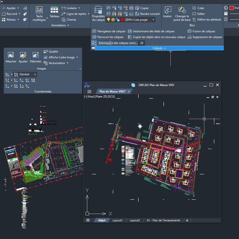Viewport: 239px width, 239px height.
Task: Attach an image with Attacher
Action: pyautogui.click(x=11, y=57)
